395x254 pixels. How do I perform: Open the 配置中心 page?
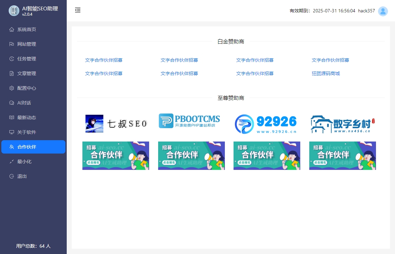[33, 88]
